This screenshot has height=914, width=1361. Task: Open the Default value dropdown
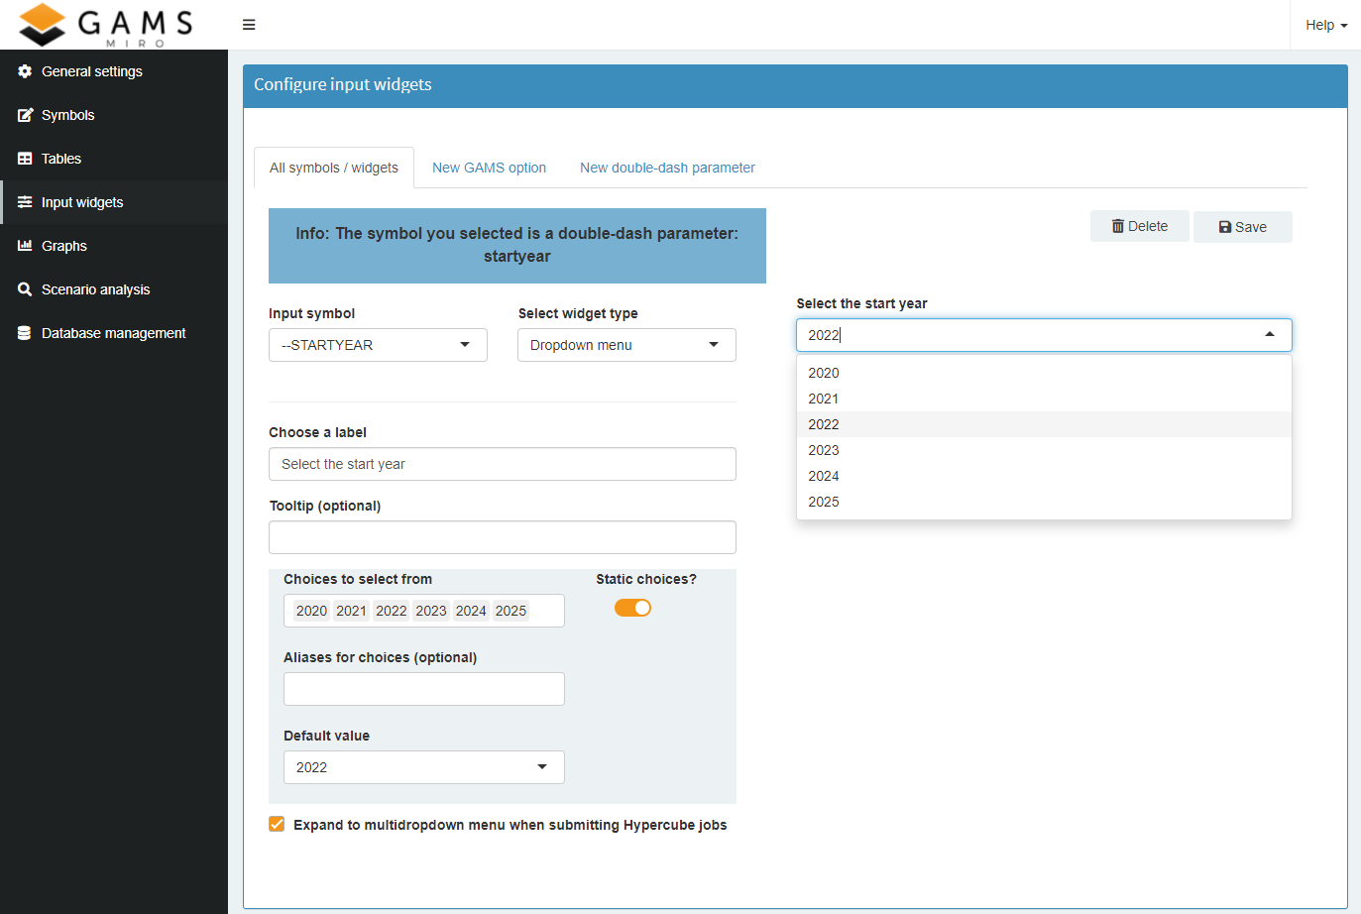click(423, 766)
